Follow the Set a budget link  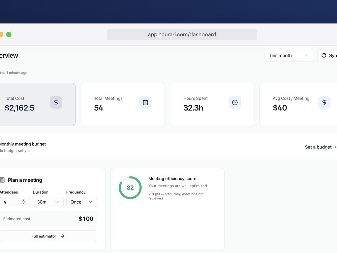[321, 147]
